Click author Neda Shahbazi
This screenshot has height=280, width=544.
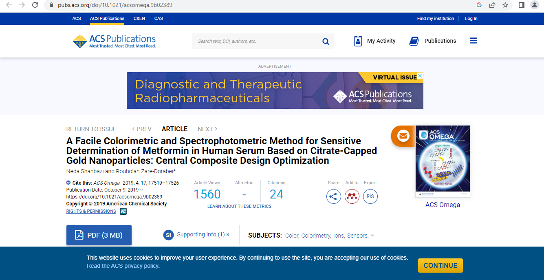click(x=85, y=171)
